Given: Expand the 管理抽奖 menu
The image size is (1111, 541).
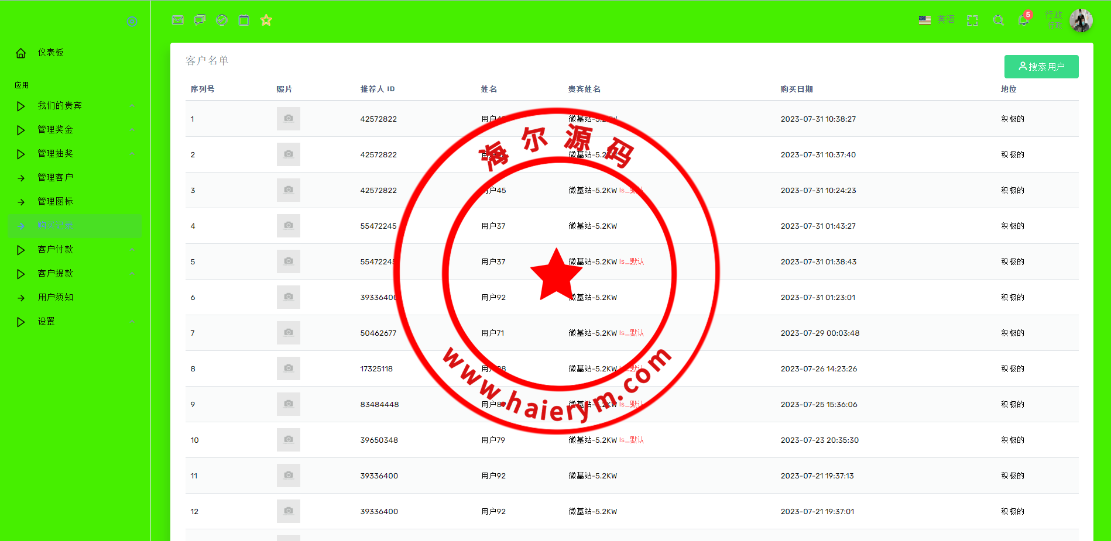Looking at the screenshot, I should coord(75,154).
